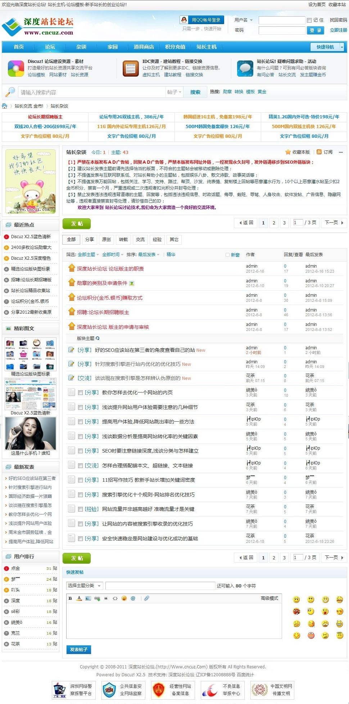Select the 分享 thread category tab
Image resolution: width=349 pixels, height=704 pixels.
[89, 240]
